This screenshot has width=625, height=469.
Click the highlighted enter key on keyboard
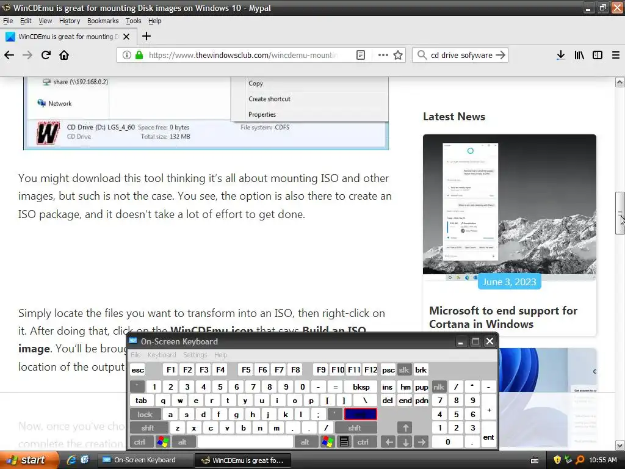click(360, 415)
